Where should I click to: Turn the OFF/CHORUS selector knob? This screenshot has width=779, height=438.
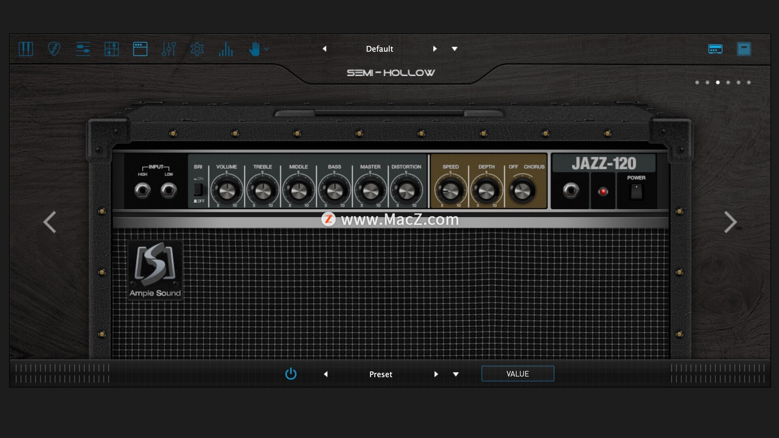coord(522,191)
